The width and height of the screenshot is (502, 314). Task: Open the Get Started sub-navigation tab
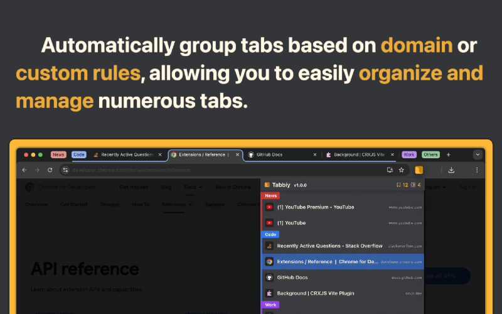74,205
